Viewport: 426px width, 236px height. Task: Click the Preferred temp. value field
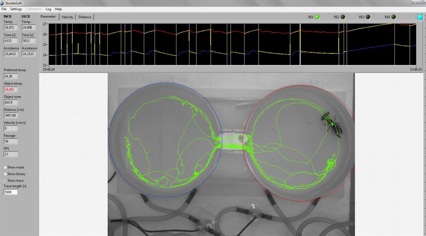click(x=11, y=77)
